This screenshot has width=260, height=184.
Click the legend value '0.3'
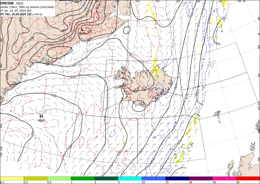click(25, 182)
